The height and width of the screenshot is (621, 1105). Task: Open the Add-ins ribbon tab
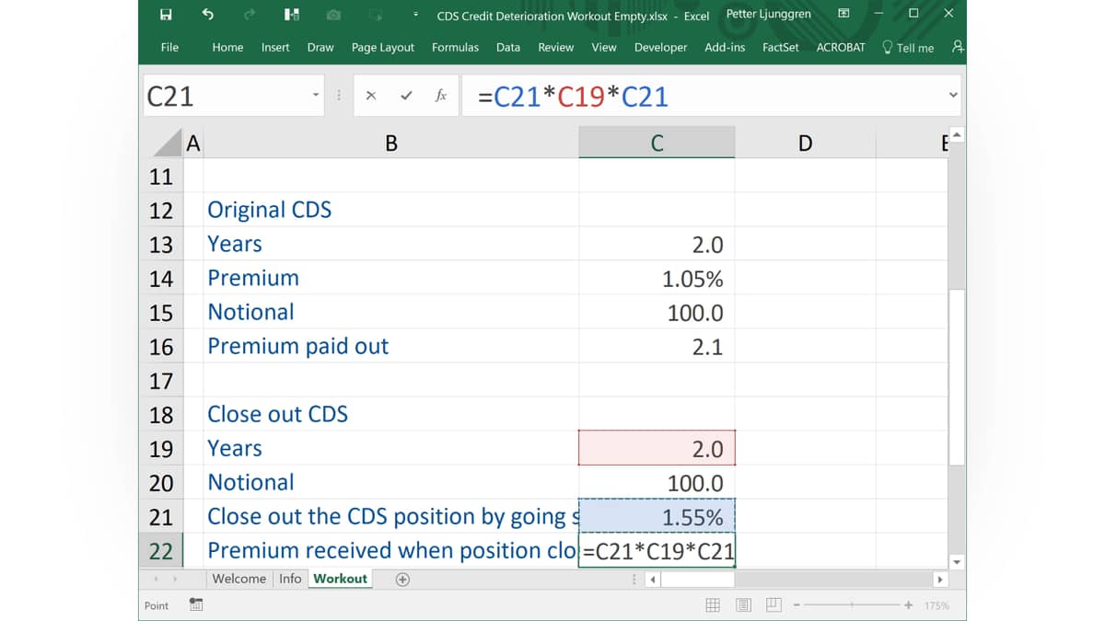(x=725, y=47)
